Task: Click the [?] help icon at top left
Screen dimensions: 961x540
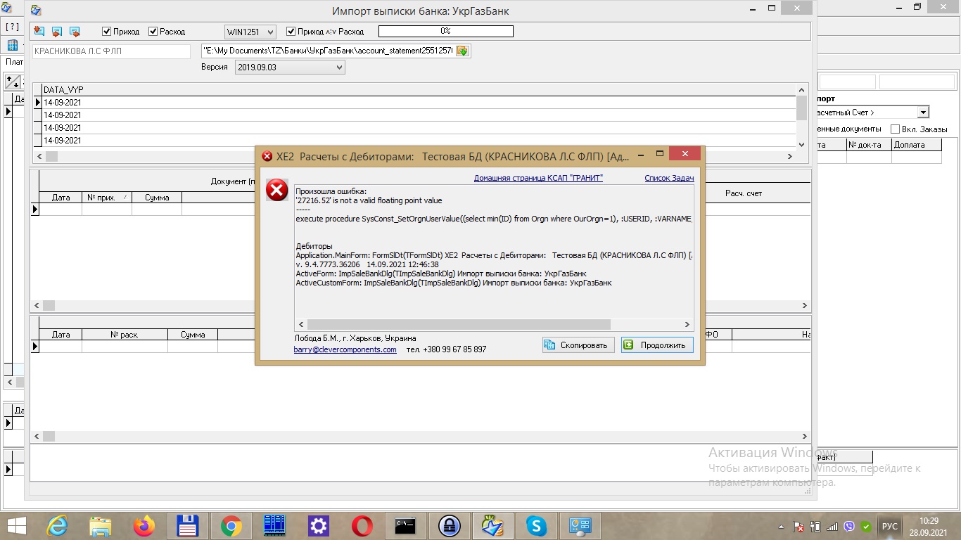Action: click(x=12, y=27)
